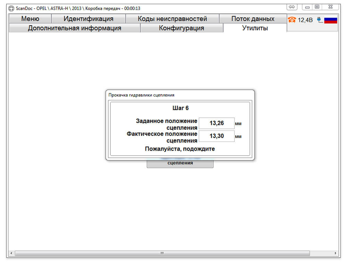Open the Коды неисправностей tab
This screenshot has height=264, width=347.
172,19
